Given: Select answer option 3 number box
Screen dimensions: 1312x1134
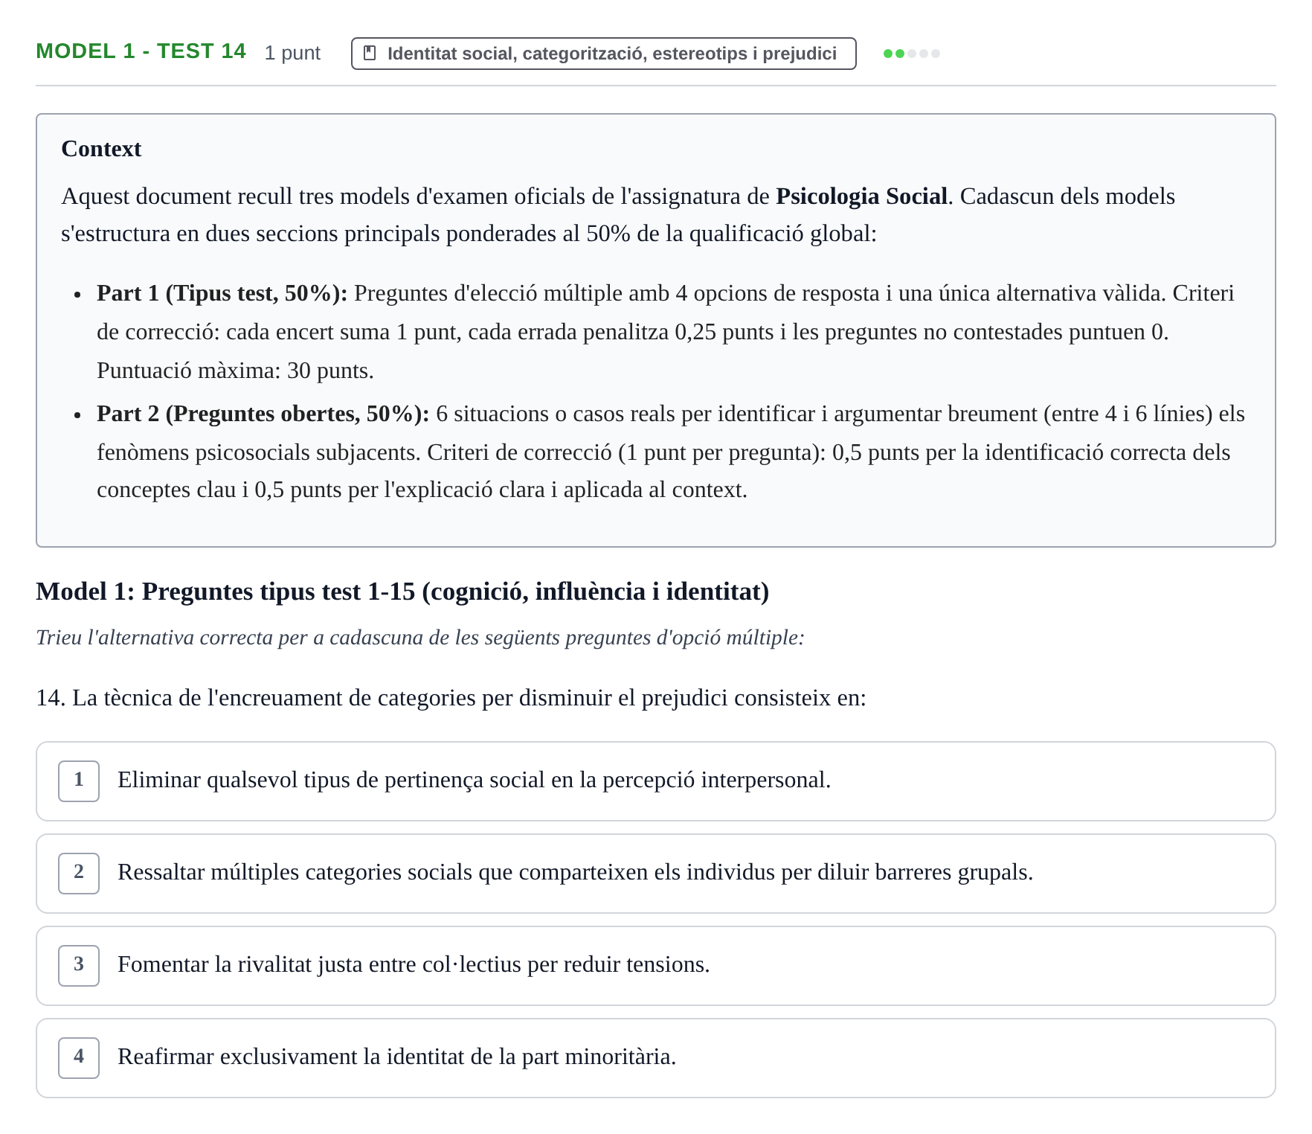Looking at the screenshot, I should (x=79, y=965).
